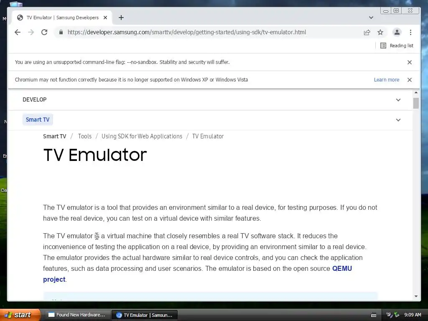Dismiss the no-sandbox warning bar
The image size is (428, 321).
pyautogui.click(x=410, y=62)
